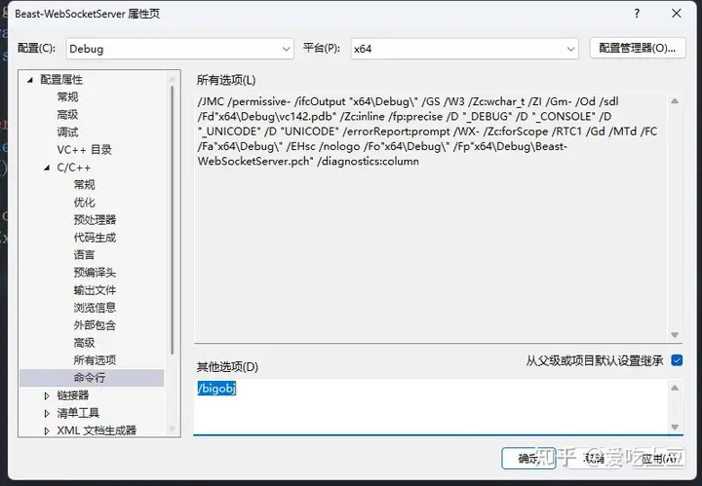Toggle 从父级或项目默认设置继承 checkbox
The width and height of the screenshot is (702, 486).
(678, 360)
